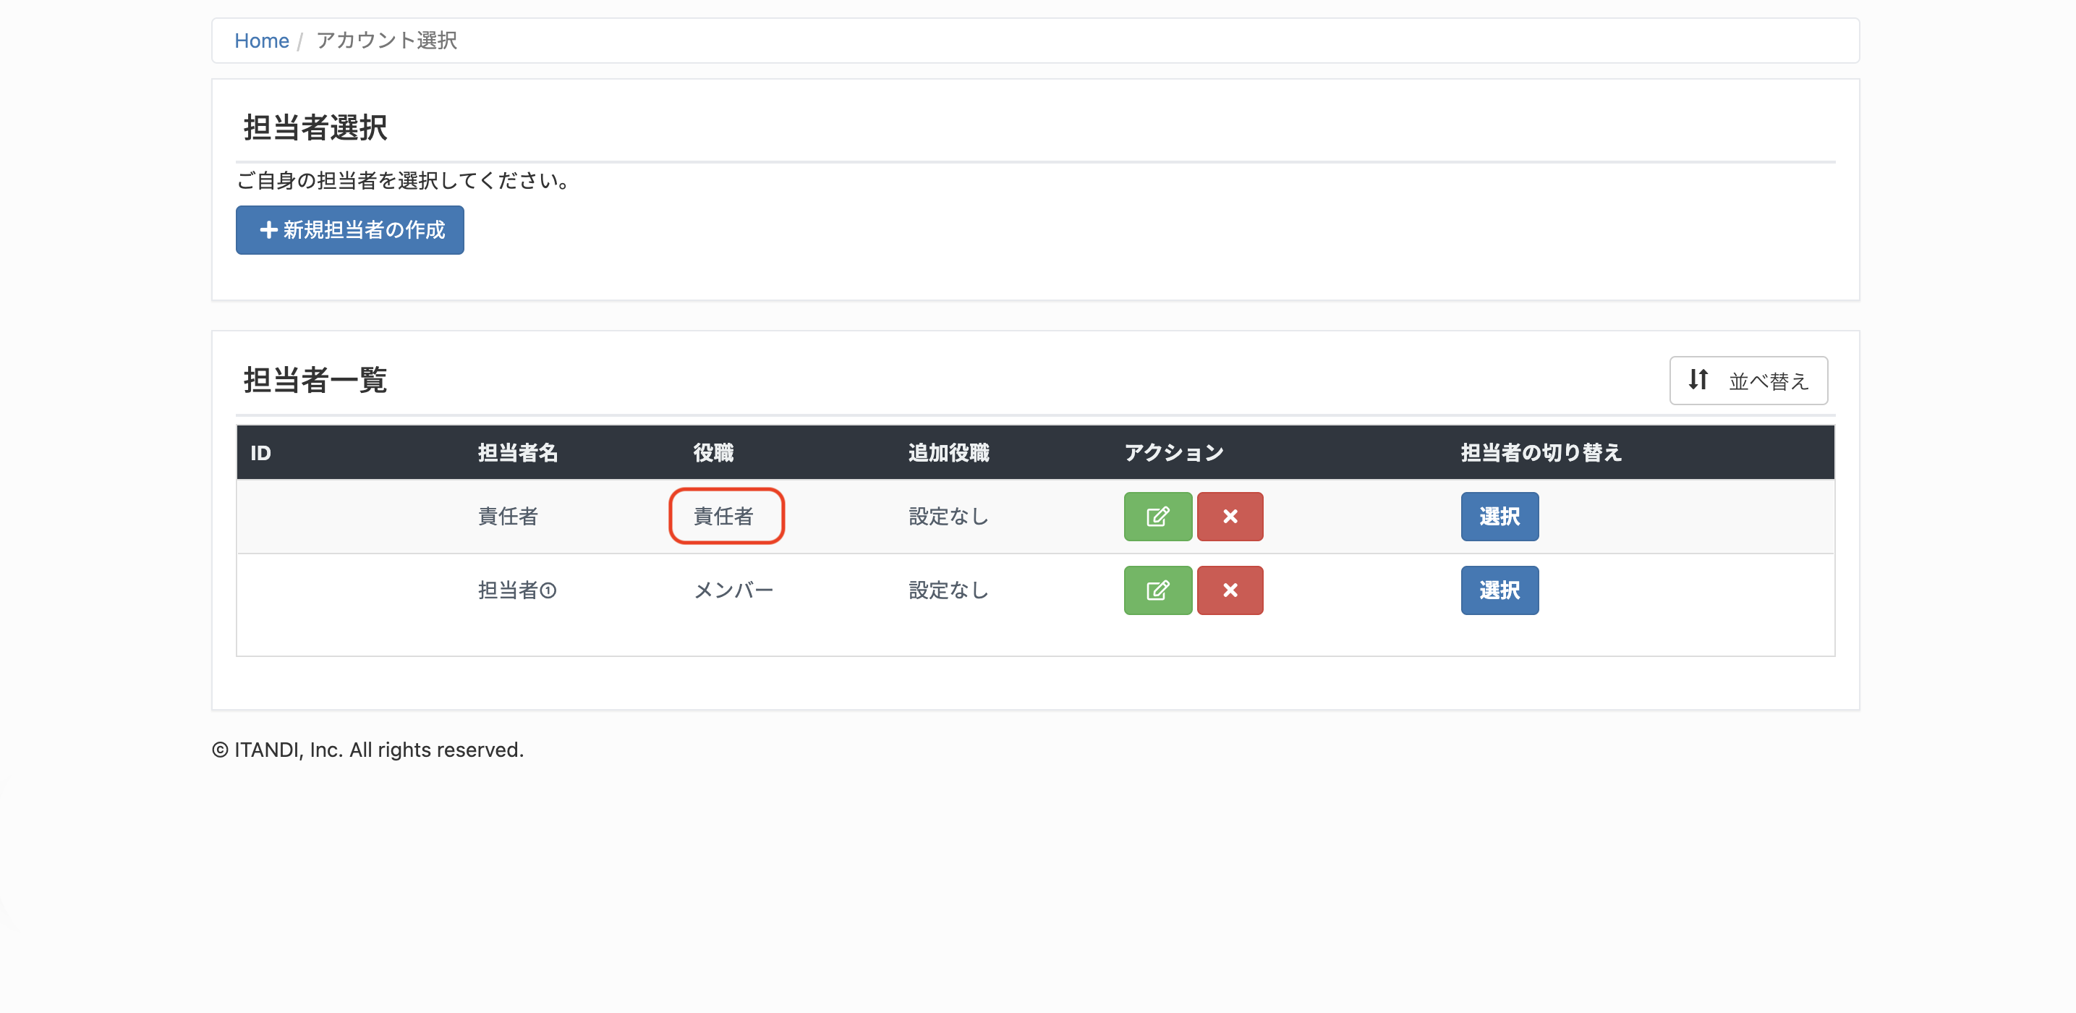The height and width of the screenshot is (1013, 2076).
Task: Click the 担当者① name cell
Action: tap(517, 590)
